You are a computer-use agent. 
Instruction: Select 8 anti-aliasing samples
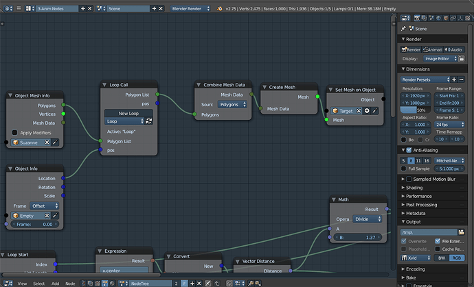pos(411,161)
